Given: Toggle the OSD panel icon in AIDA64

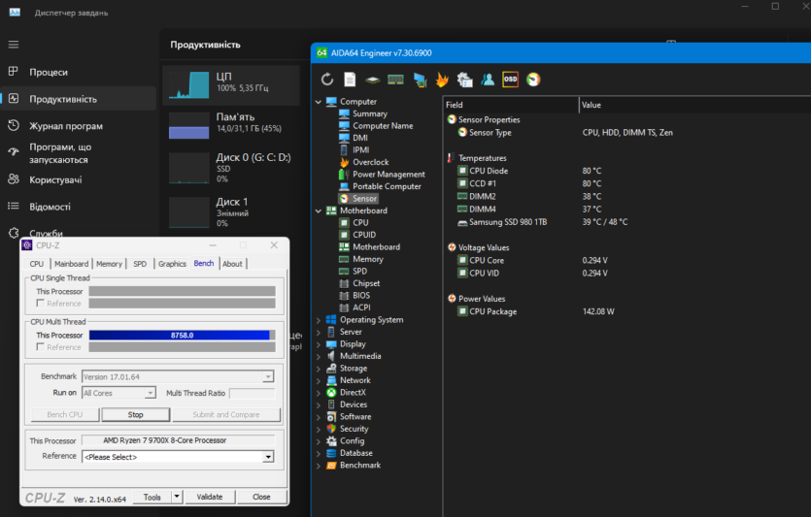Looking at the screenshot, I should (510, 80).
